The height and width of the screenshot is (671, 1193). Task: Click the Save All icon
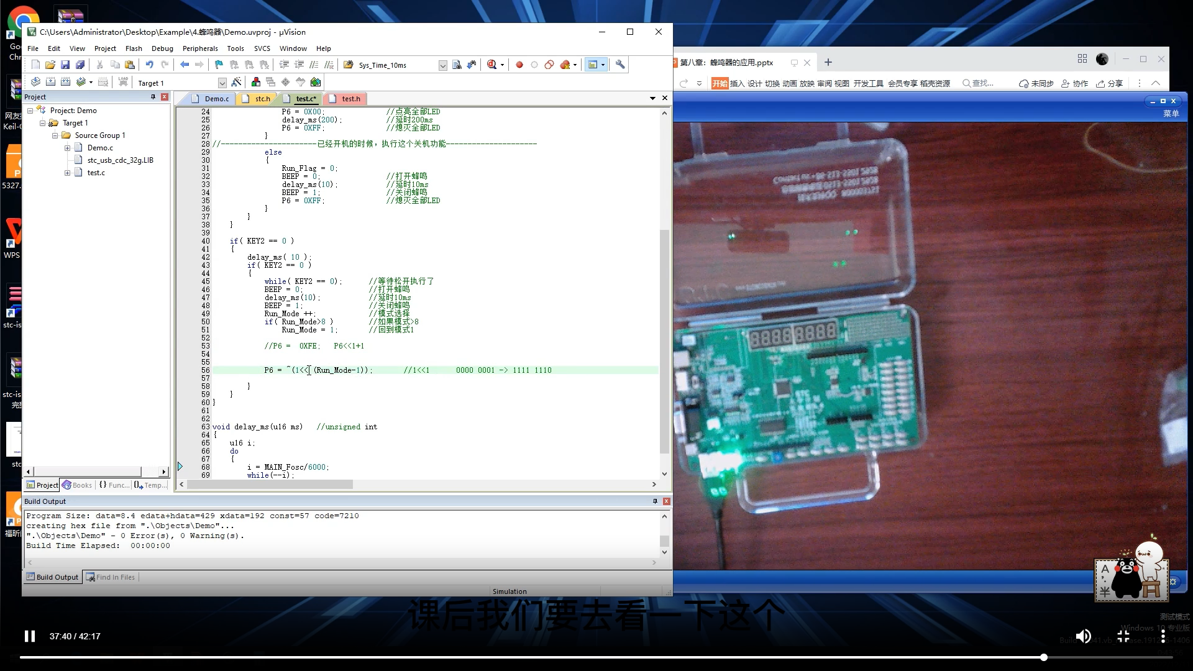click(x=80, y=65)
